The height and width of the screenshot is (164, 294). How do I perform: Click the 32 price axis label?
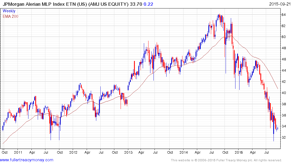[x=284, y=137]
